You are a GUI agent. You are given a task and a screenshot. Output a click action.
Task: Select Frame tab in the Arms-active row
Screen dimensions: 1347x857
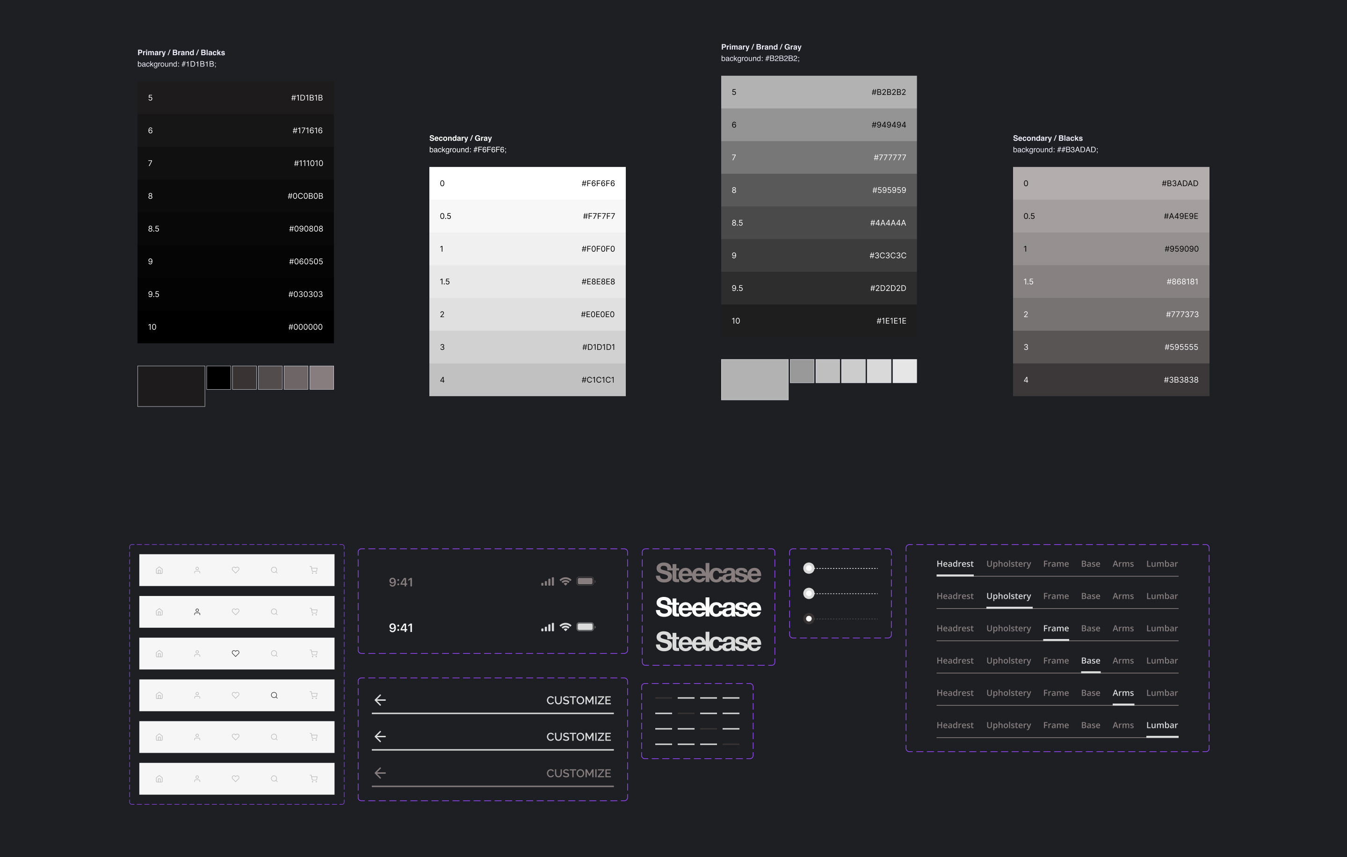[1056, 693]
